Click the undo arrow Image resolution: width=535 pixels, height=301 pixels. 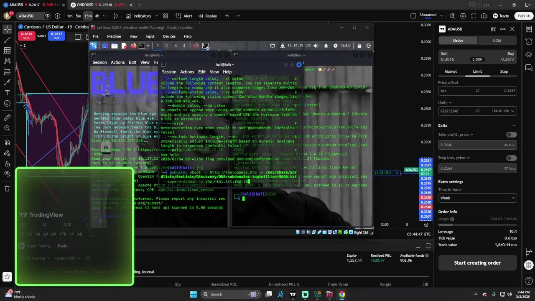click(227, 16)
